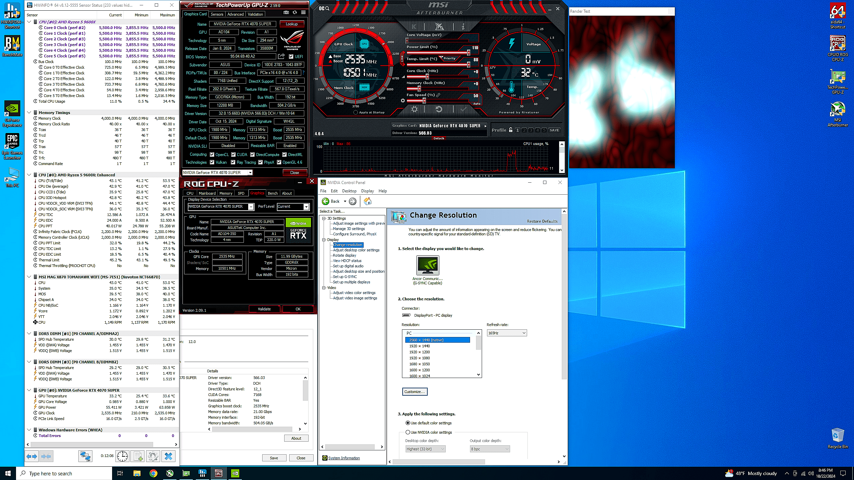Screen dimensions: 854x480
Task: Open Afterburner settings gear icon
Action: click(414, 109)
